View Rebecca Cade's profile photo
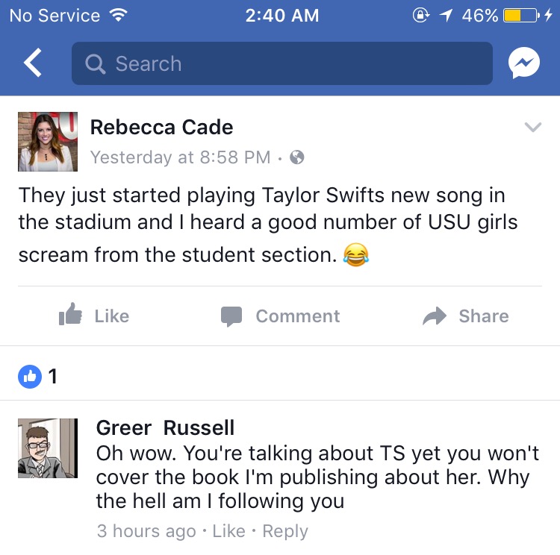This screenshot has height=555, width=560. click(48, 142)
